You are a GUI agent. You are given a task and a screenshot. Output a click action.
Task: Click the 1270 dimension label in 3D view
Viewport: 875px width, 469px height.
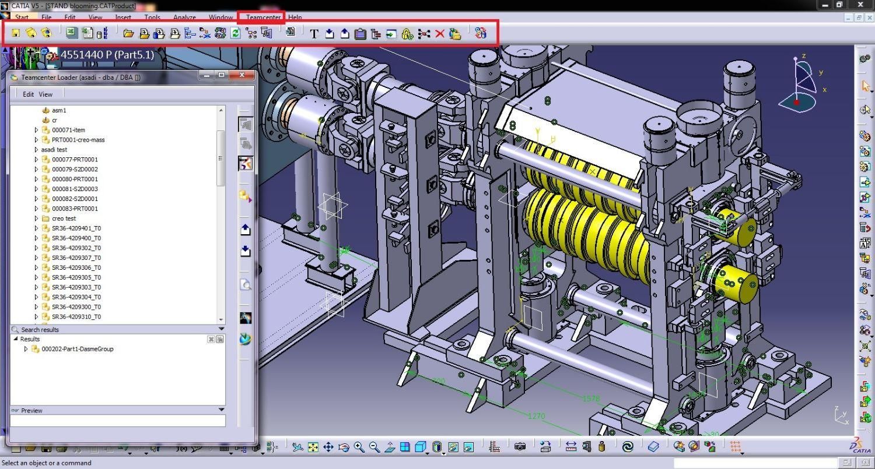[x=536, y=416]
